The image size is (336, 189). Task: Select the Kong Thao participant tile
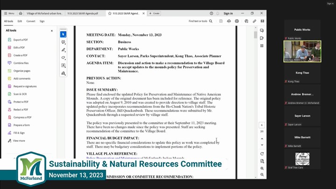pyautogui.click(x=302, y=73)
